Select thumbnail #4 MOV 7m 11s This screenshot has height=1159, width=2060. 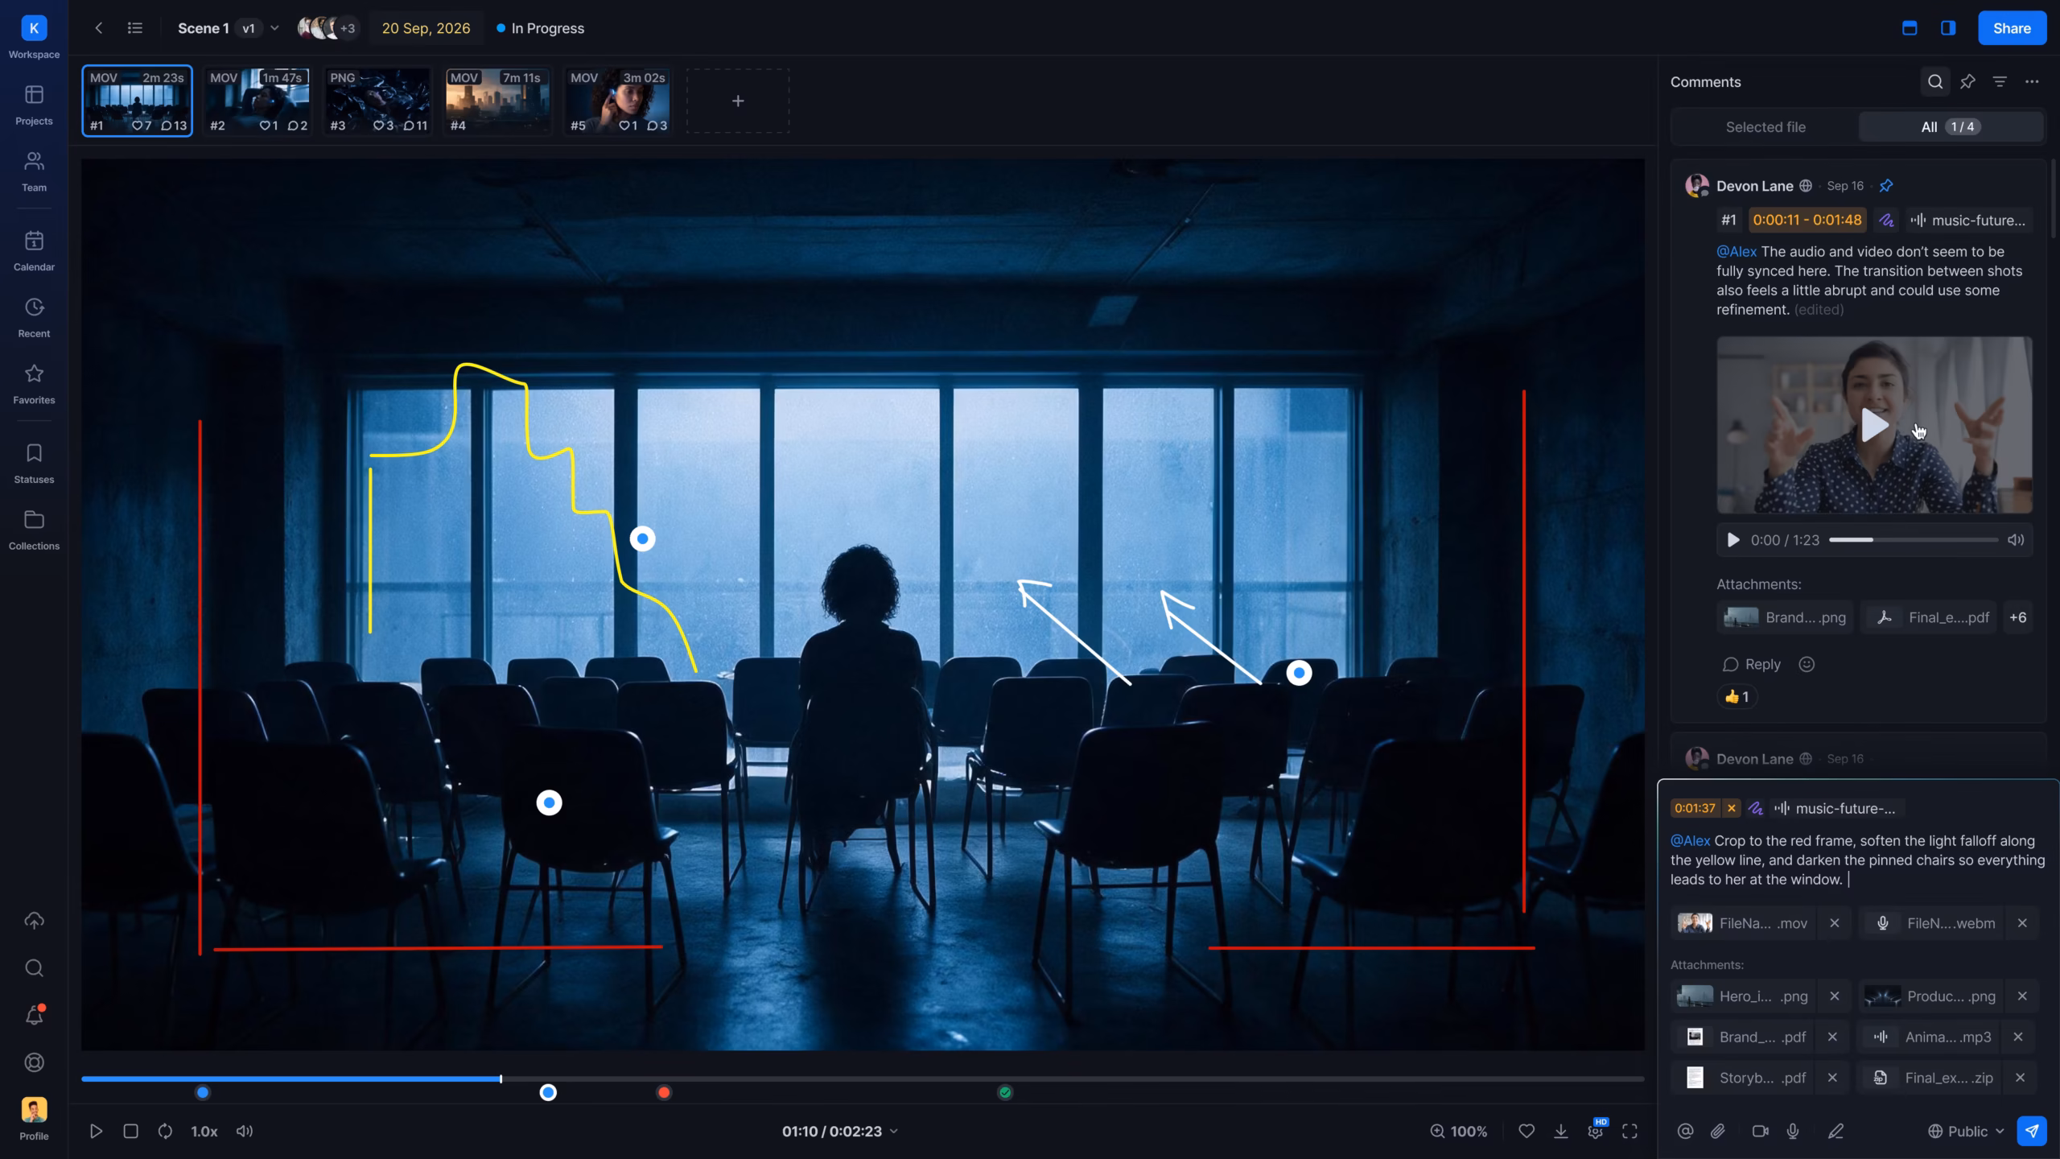497,101
